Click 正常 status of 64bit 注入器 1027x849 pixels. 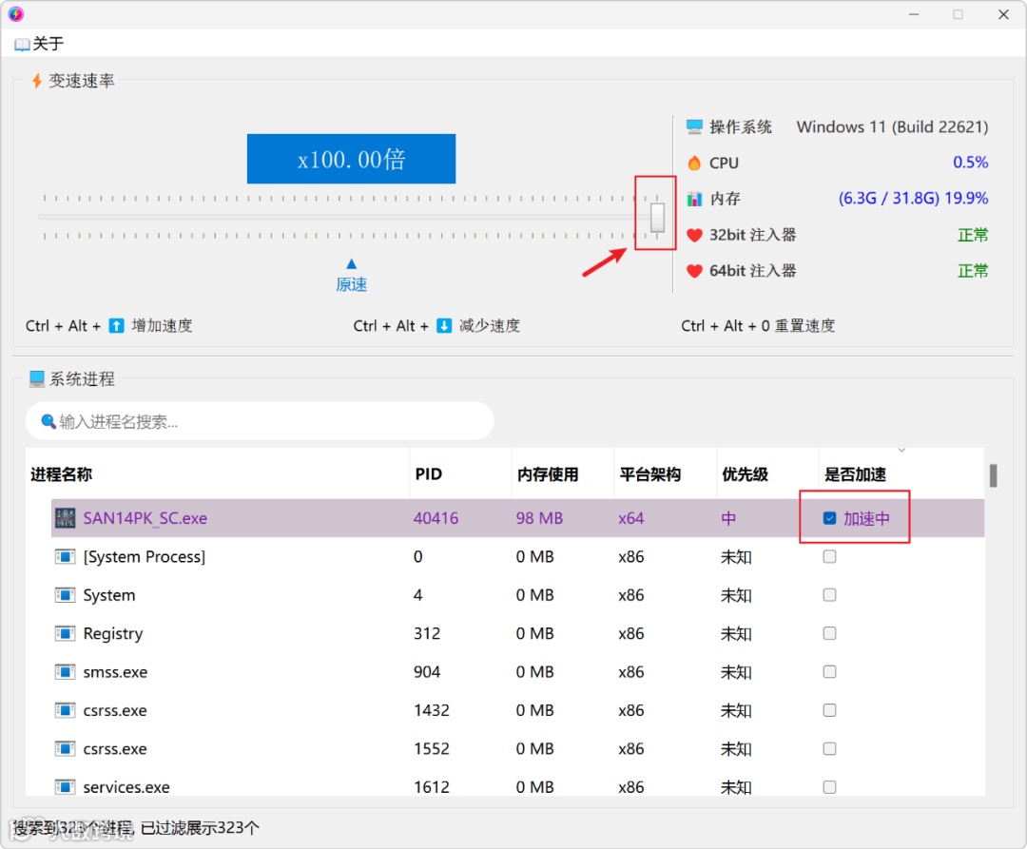coord(973,271)
